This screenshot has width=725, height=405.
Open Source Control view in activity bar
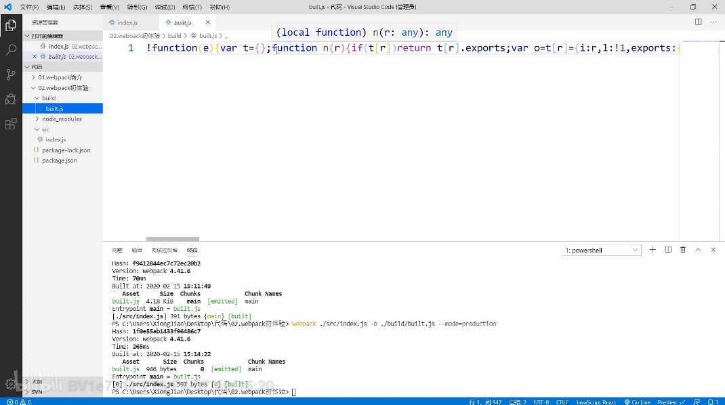(11, 74)
